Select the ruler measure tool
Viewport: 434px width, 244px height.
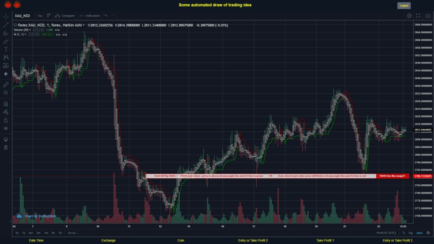click(6, 85)
